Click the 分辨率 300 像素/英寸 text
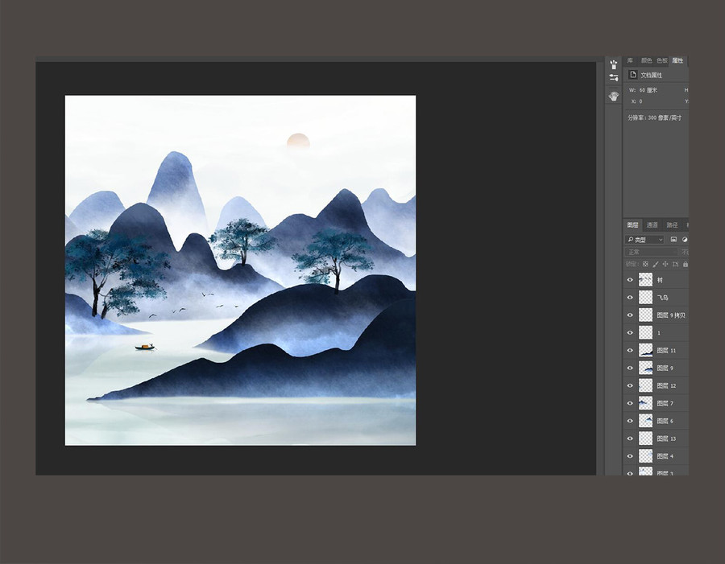 coord(654,117)
